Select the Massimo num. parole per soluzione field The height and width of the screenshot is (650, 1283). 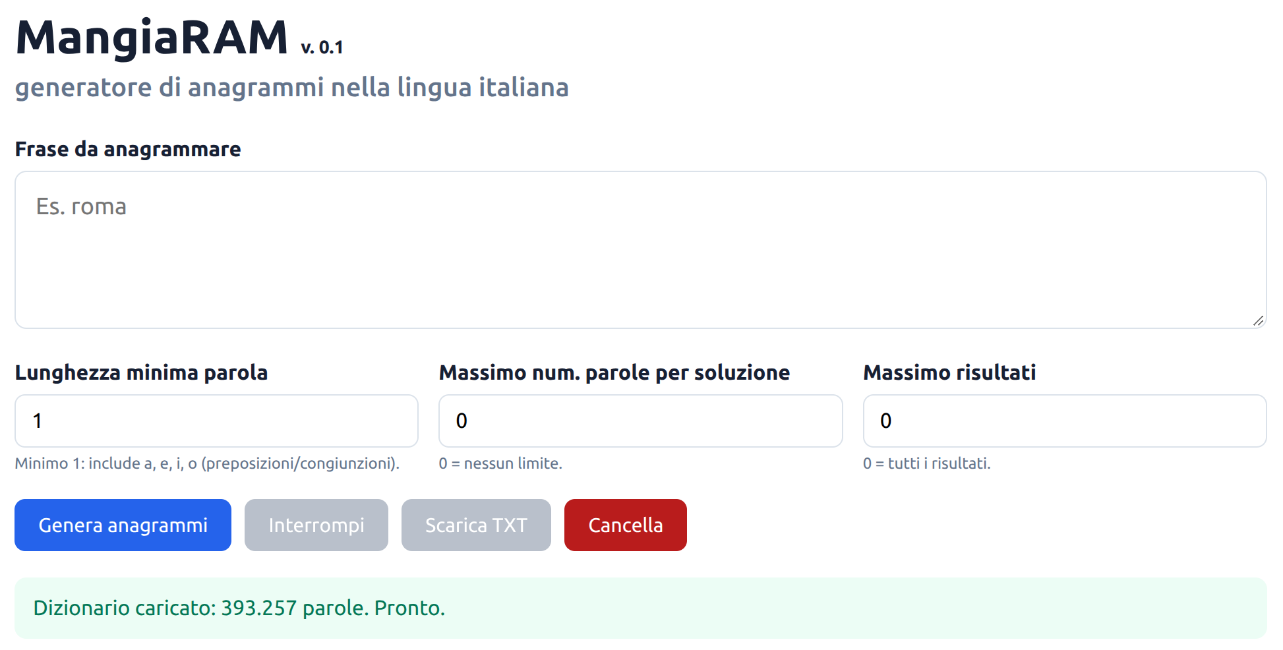[641, 421]
